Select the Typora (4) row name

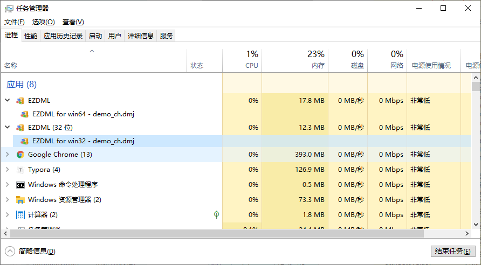[44, 170]
